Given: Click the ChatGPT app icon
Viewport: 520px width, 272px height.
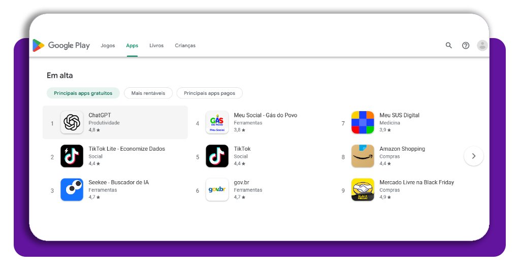Looking at the screenshot, I should (72, 122).
